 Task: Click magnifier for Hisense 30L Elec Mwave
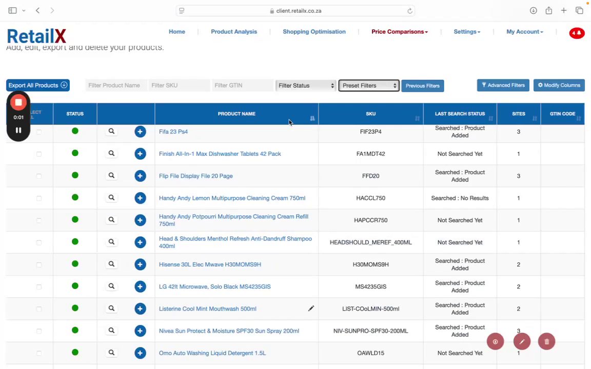(x=111, y=264)
